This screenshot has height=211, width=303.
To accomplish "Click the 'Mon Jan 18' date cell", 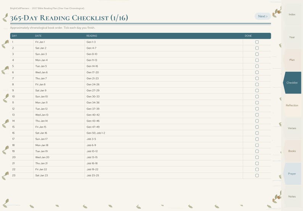I will 59,145.
